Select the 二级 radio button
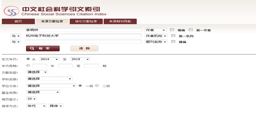 [x=97, y=86]
